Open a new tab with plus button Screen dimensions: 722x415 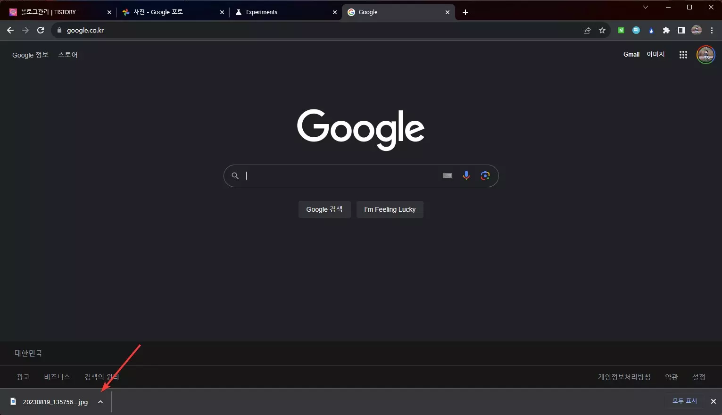point(465,12)
